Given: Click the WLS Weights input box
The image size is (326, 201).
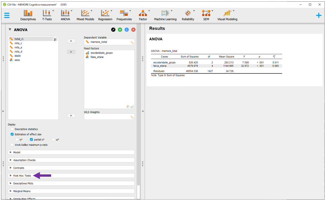Looking at the screenshot, I should 107,117.
